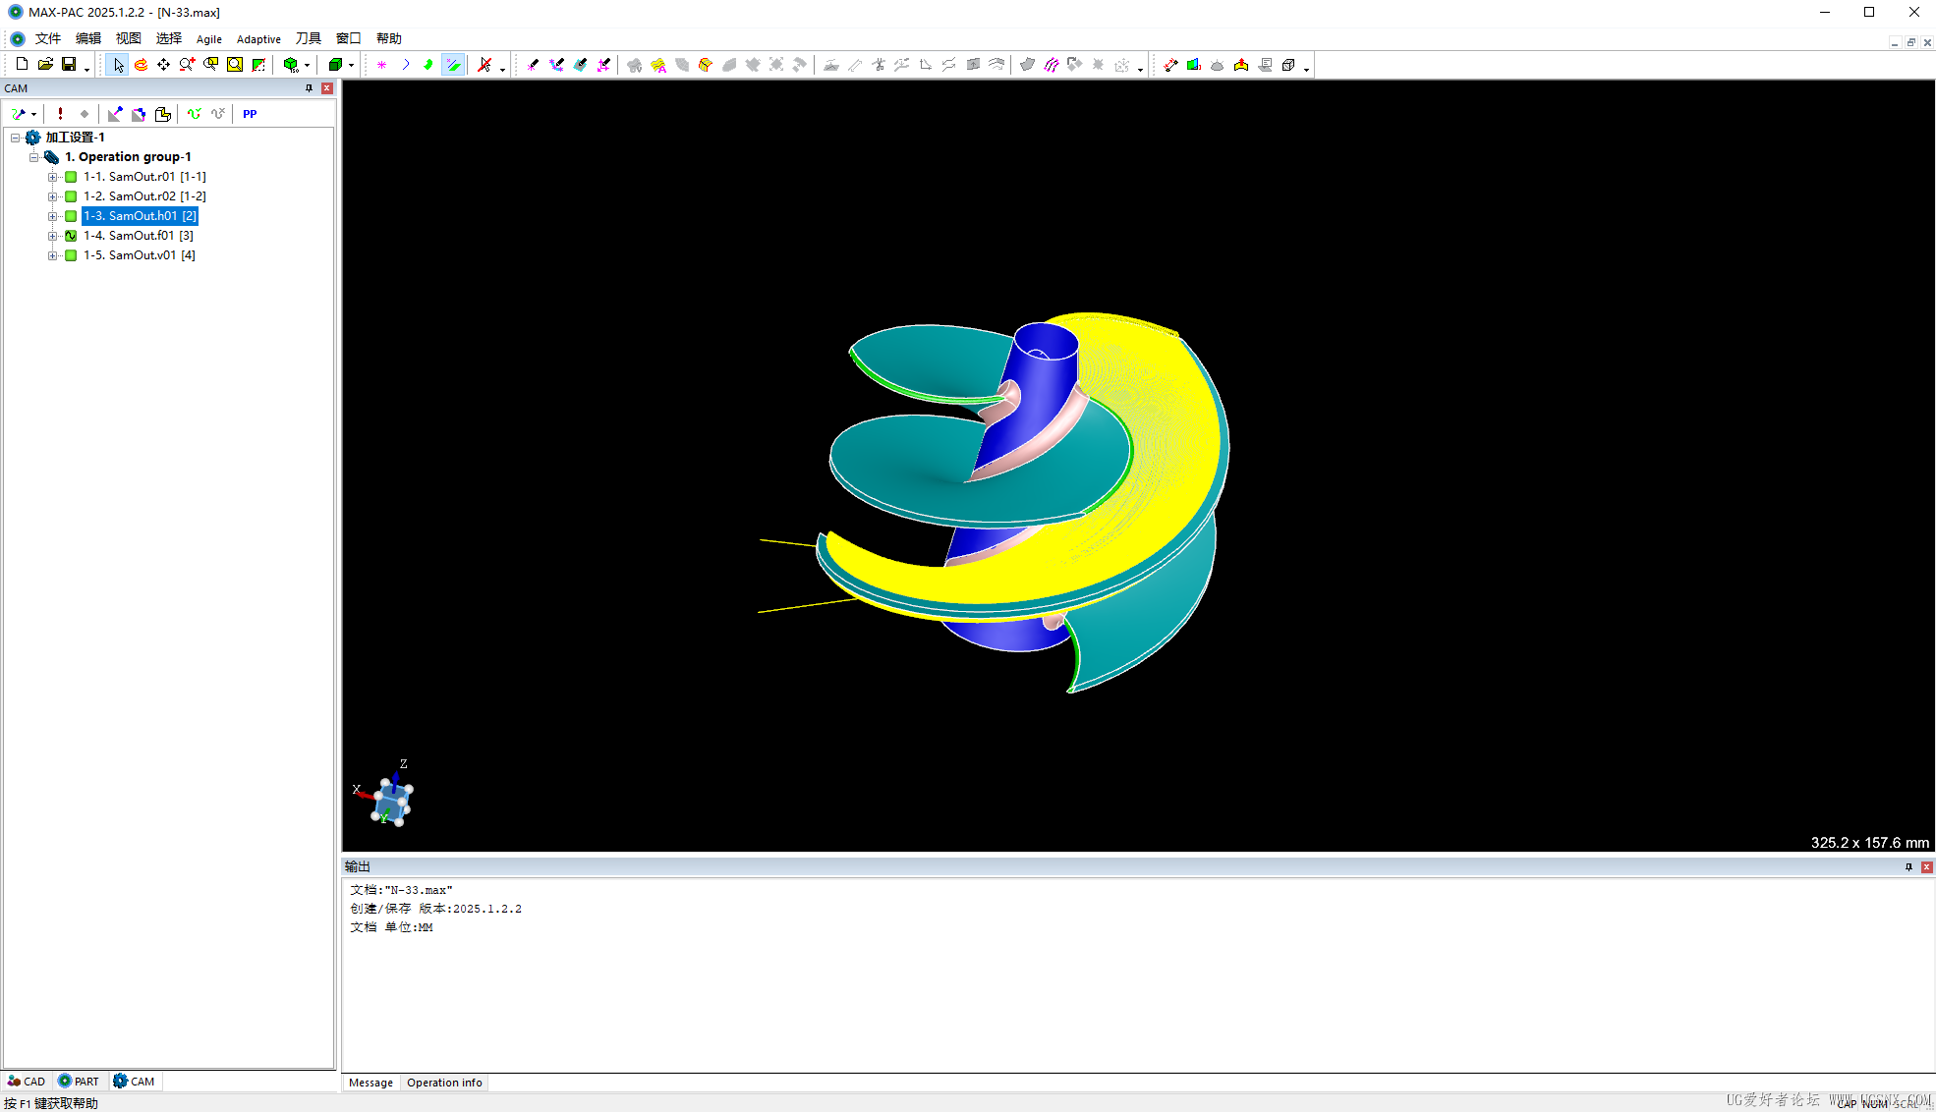The height and width of the screenshot is (1112, 1936).
Task: Toggle the magenta point filter
Action: (381, 65)
